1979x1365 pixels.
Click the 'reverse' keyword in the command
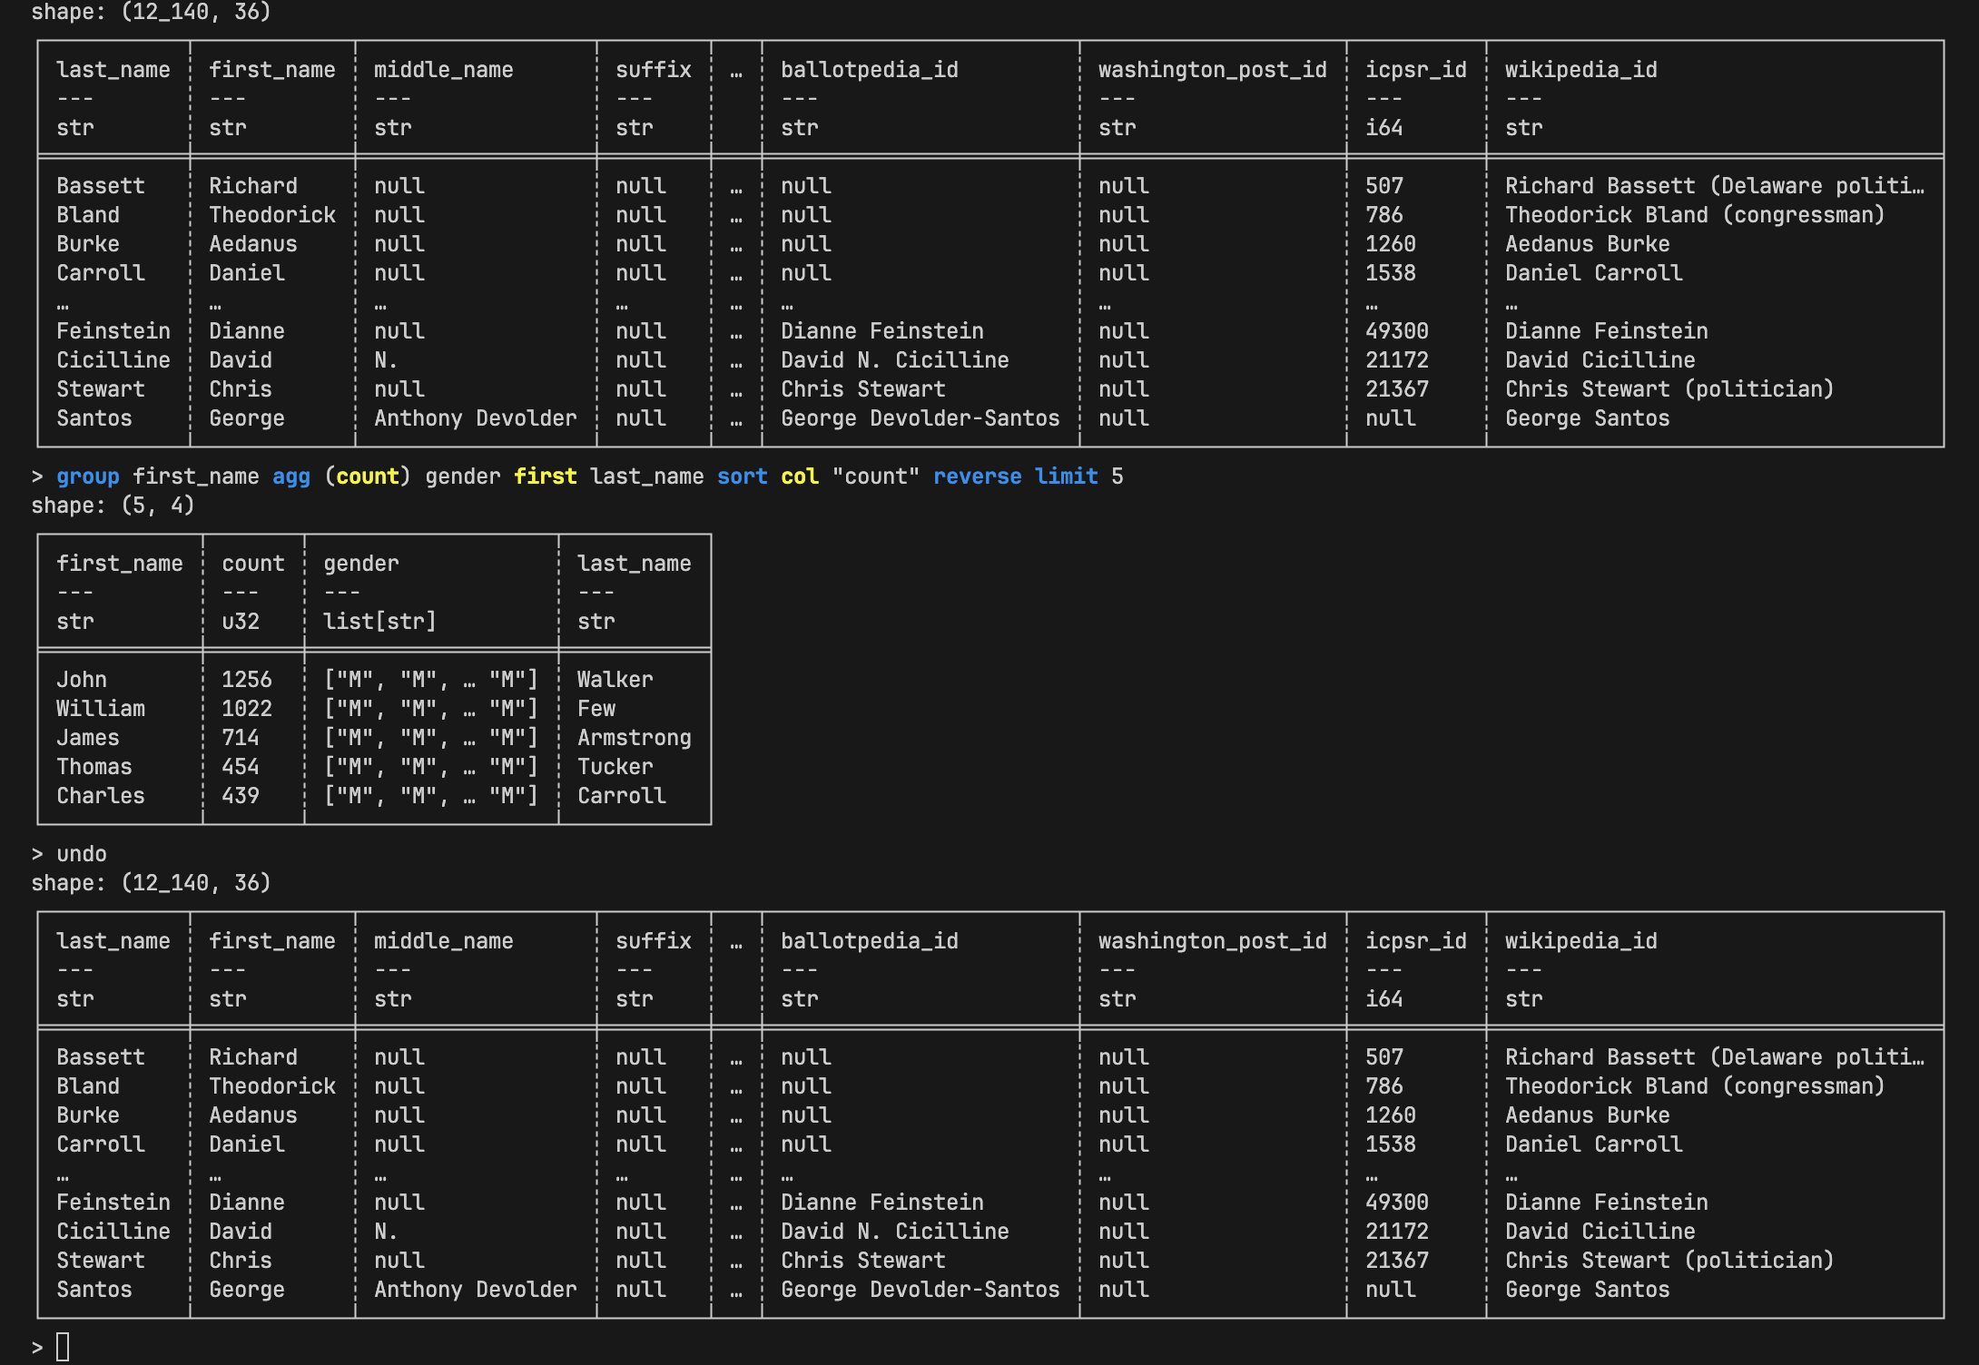(x=977, y=476)
